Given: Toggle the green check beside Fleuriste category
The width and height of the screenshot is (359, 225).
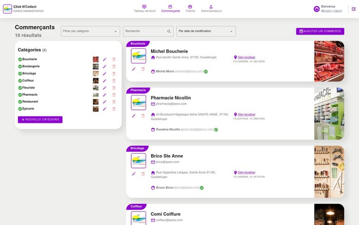Looking at the screenshot, I should click(20, 88).
